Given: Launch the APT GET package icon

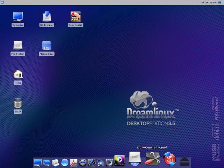Looking at the screenshot, I should coord(170,159).
